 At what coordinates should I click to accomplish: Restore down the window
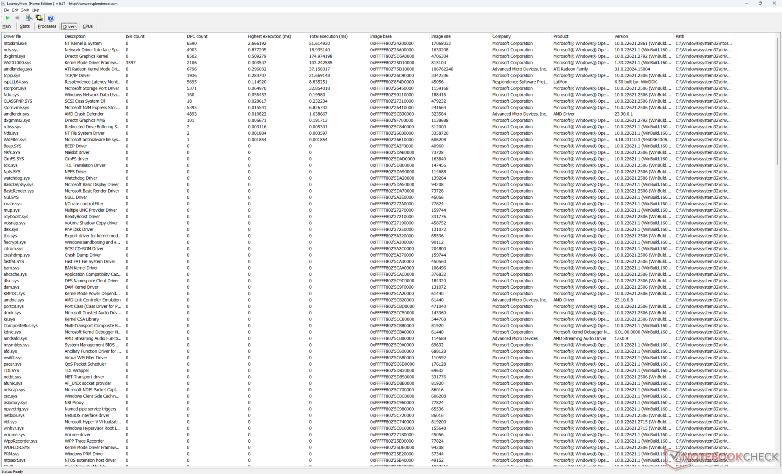[760, 3]
